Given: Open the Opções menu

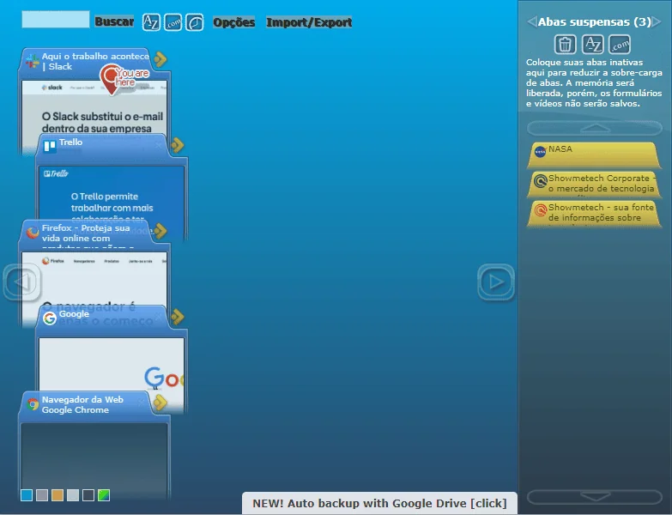Looking at the screenshot, I should [x=234, y=22].
